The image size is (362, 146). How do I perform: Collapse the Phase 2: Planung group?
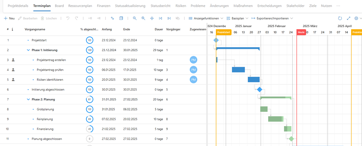tap(28, 99)
